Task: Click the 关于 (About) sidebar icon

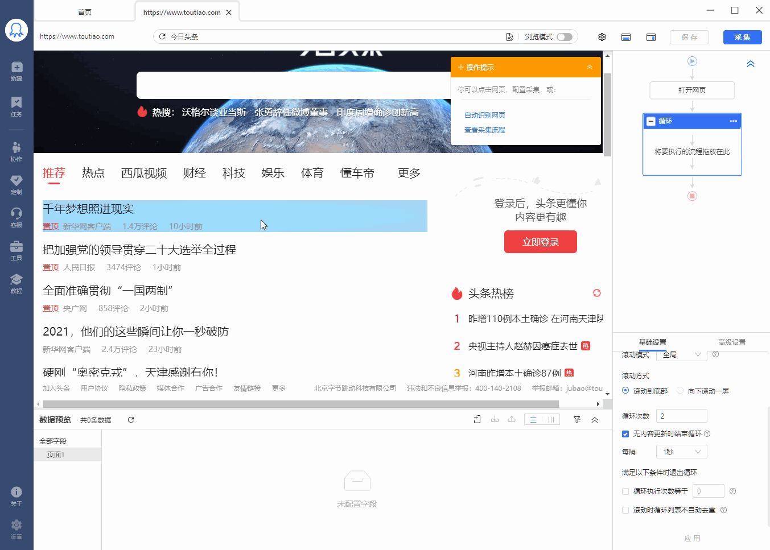Action: [x=17, y=496]
